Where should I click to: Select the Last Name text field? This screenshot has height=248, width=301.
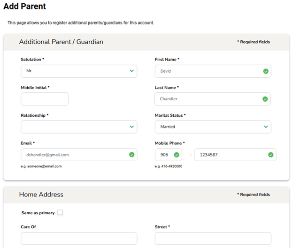click(207, 99)
